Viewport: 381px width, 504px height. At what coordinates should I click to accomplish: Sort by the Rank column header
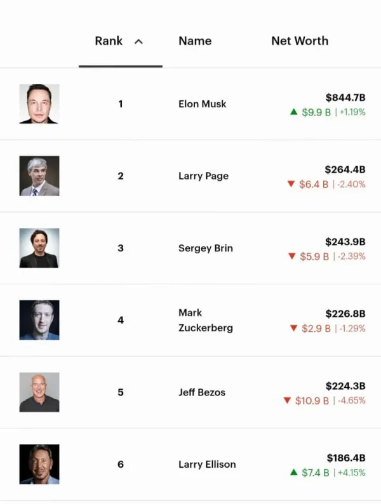click(x=109, y=41)
